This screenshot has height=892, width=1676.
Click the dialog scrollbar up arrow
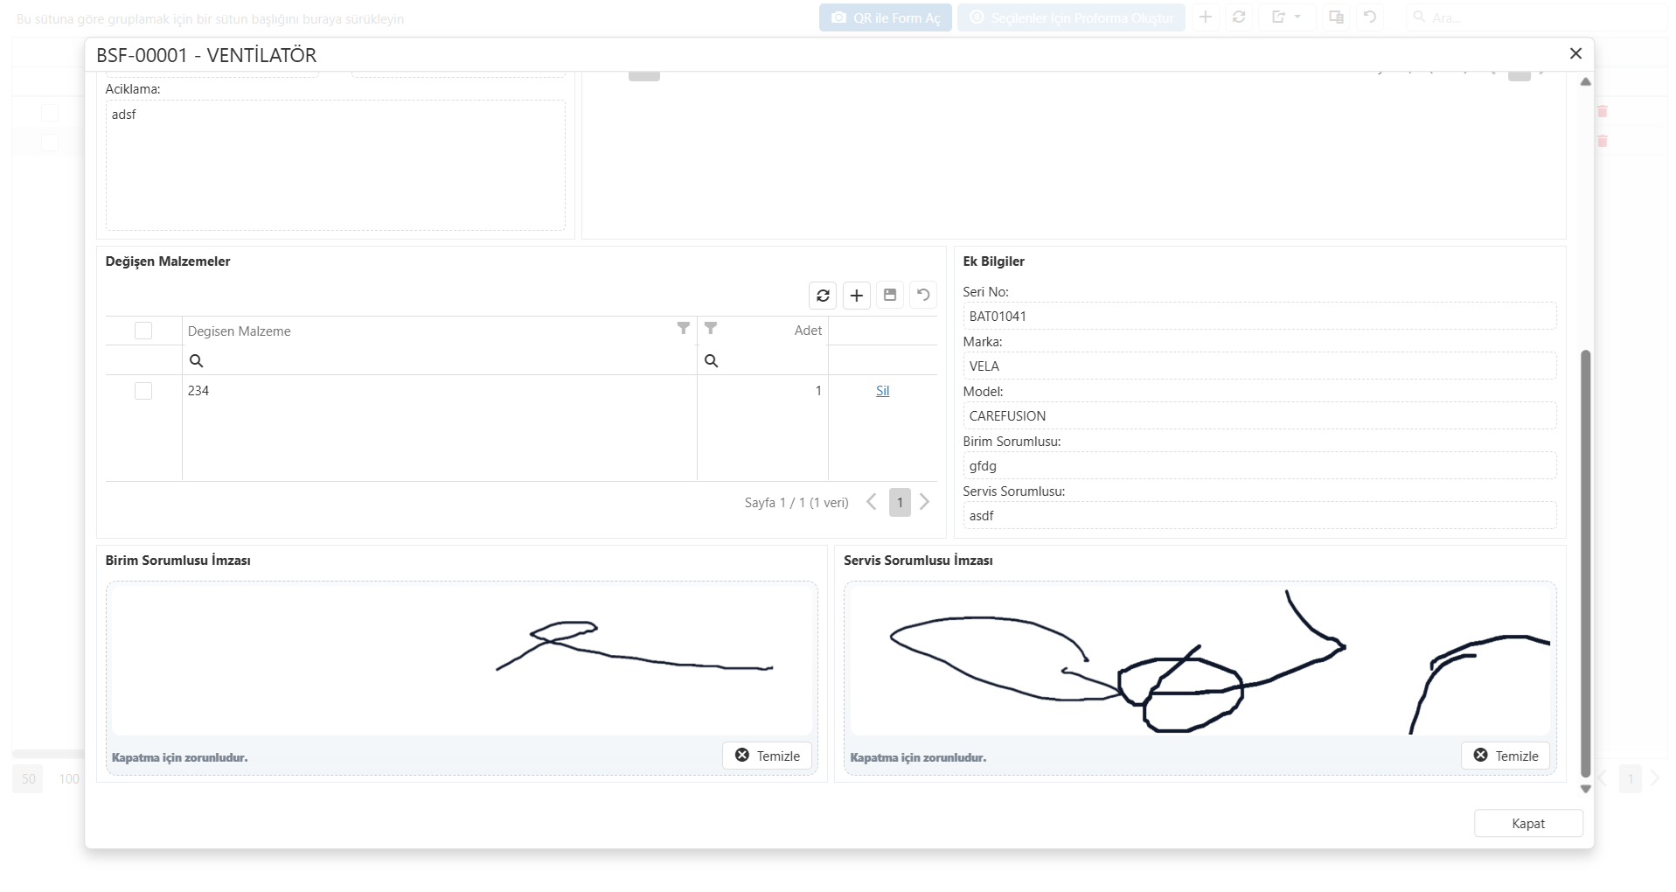pyautogui.click(x=1586, y=82)
